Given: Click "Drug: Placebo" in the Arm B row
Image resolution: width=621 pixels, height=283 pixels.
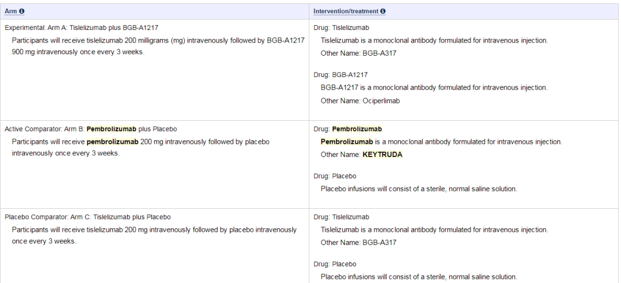Looking at the screenshot, I should click(335, 176).
